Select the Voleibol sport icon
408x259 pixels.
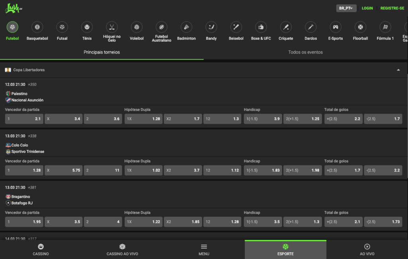point(137,27)
